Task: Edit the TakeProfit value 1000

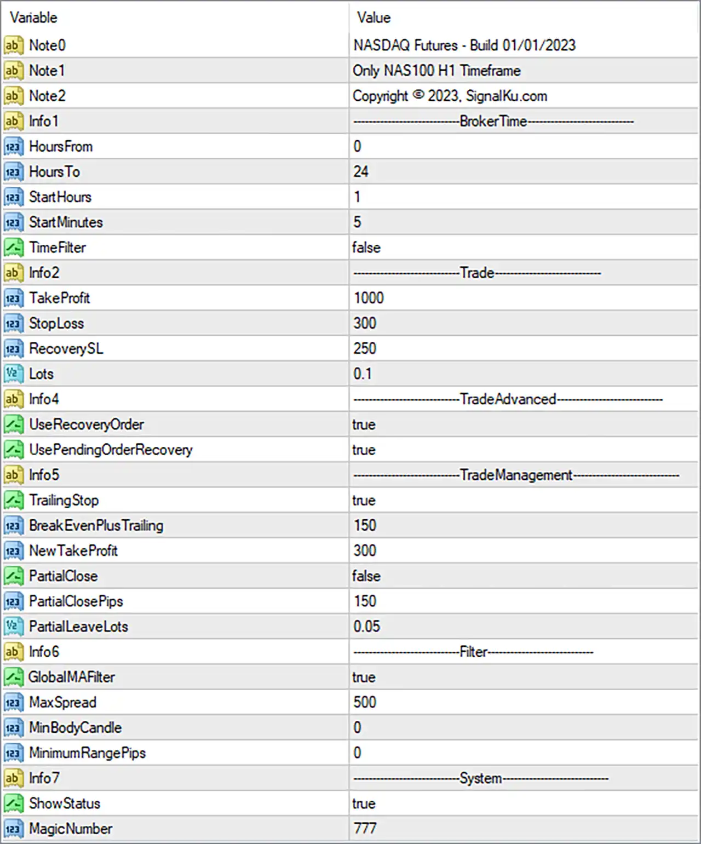Action: coord(369,298)
